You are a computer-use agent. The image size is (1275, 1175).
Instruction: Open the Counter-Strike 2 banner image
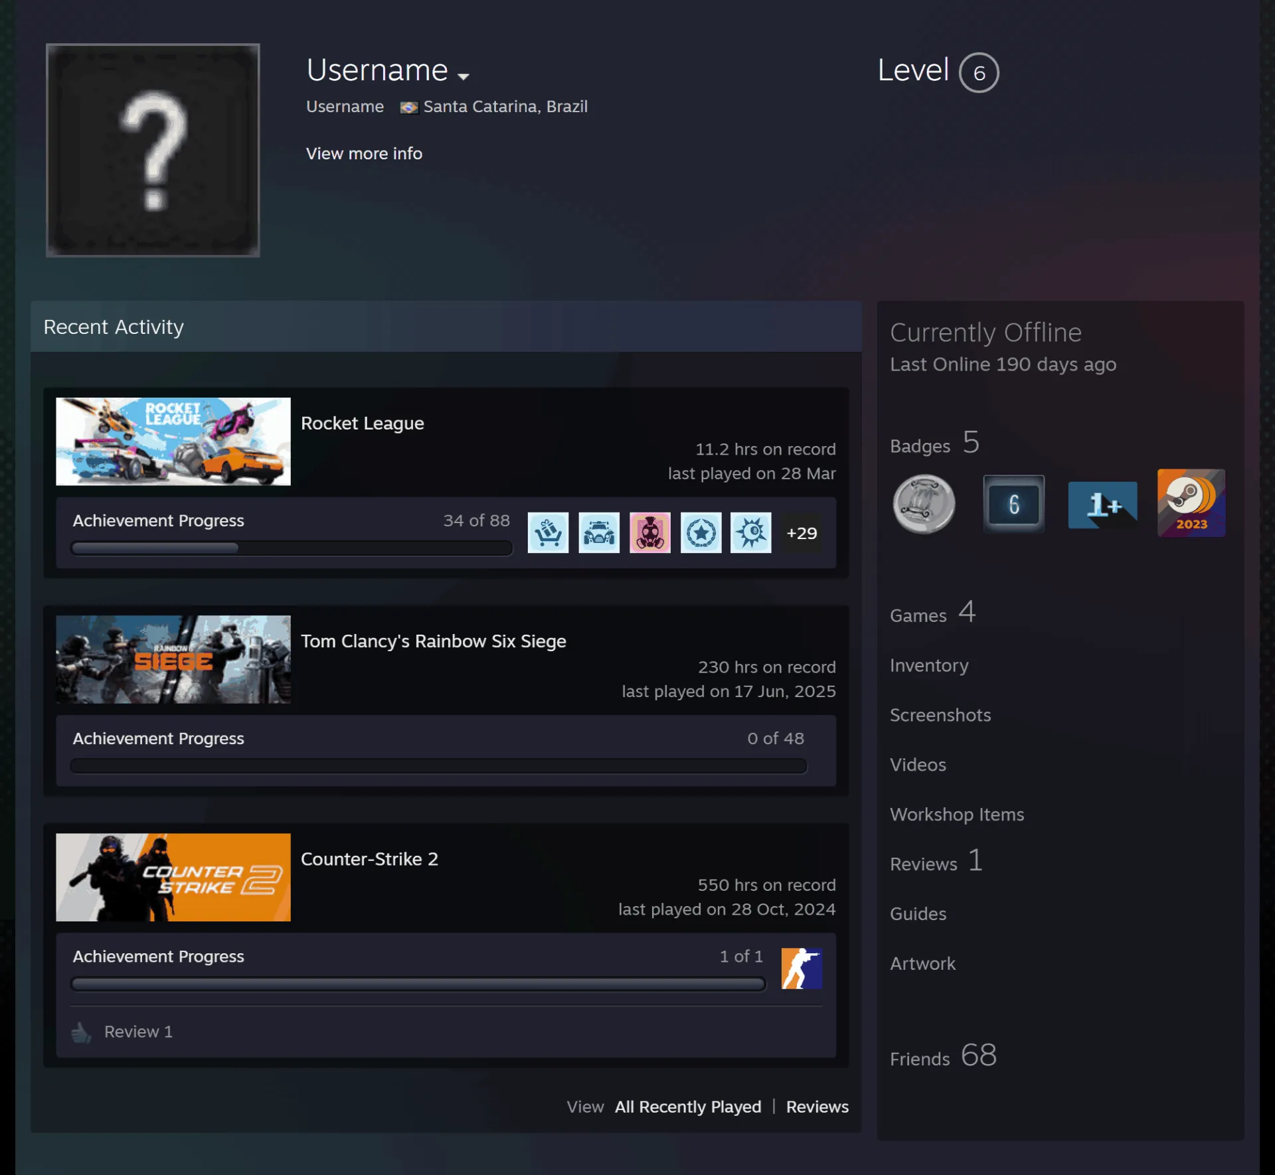click(x=173, y=877)
